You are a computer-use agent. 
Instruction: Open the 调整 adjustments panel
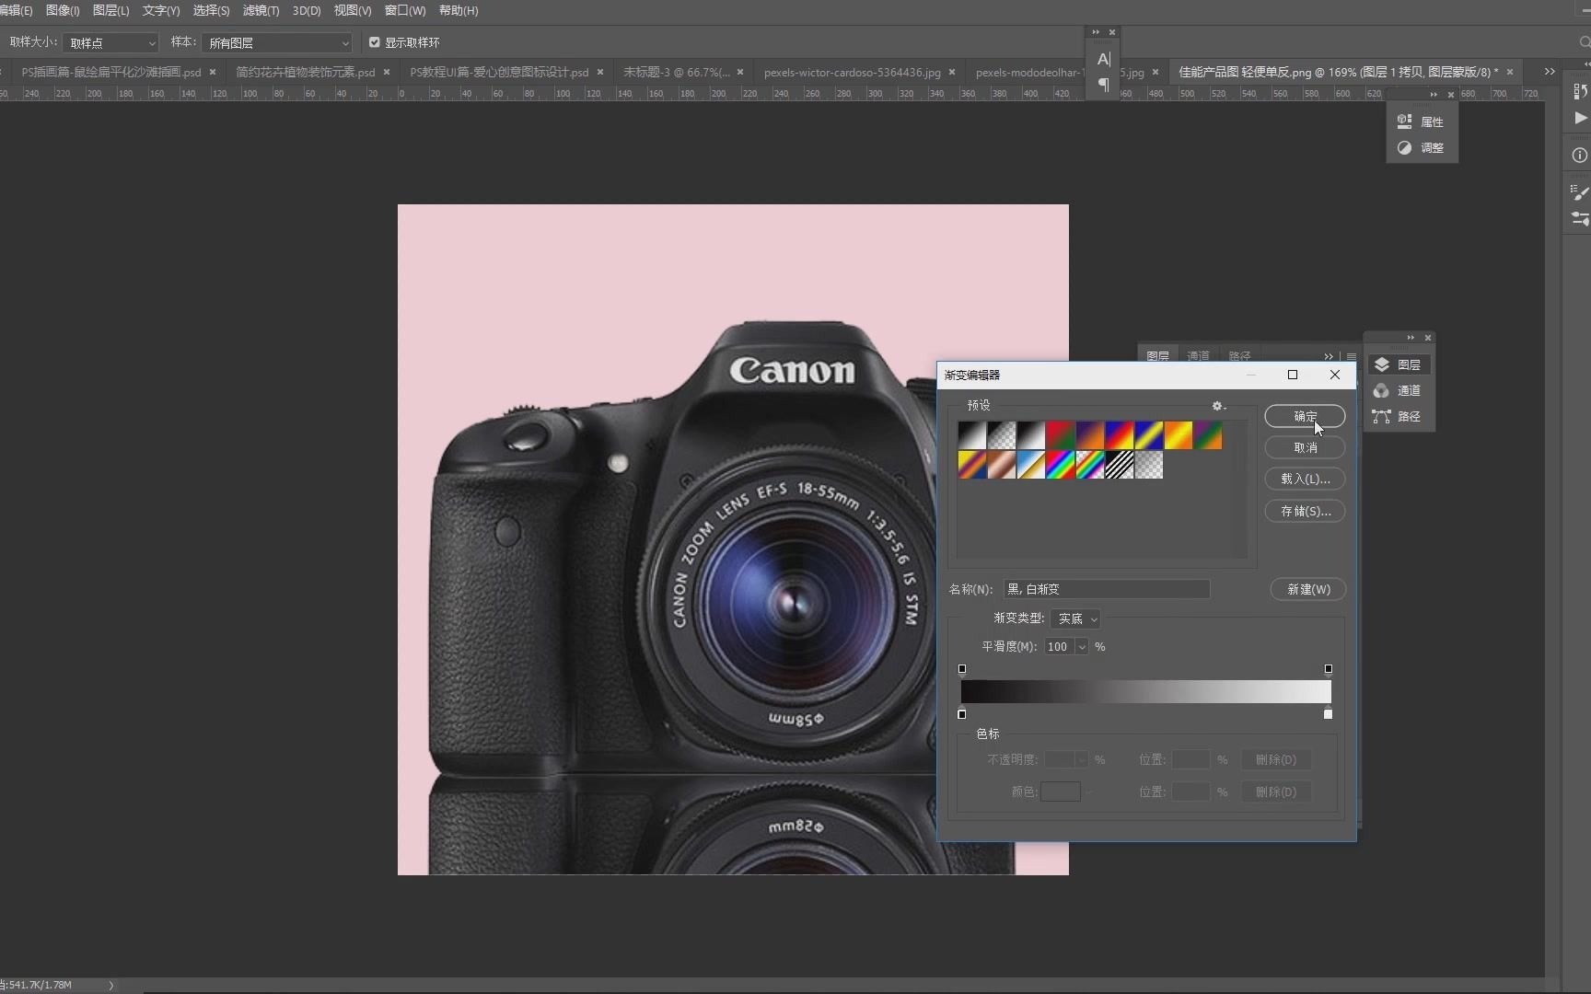click(x=1422, y=147)
